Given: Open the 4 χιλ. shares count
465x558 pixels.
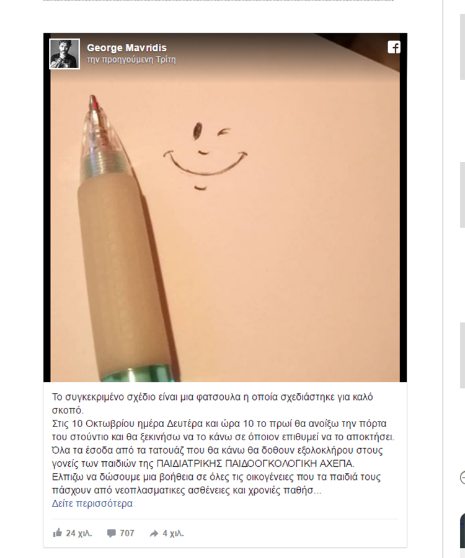Looking at the screenshot, I should pyautogui.click(x=173, y=533).
